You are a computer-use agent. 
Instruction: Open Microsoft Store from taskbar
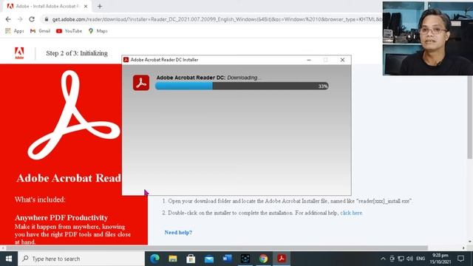coord(191,259)
